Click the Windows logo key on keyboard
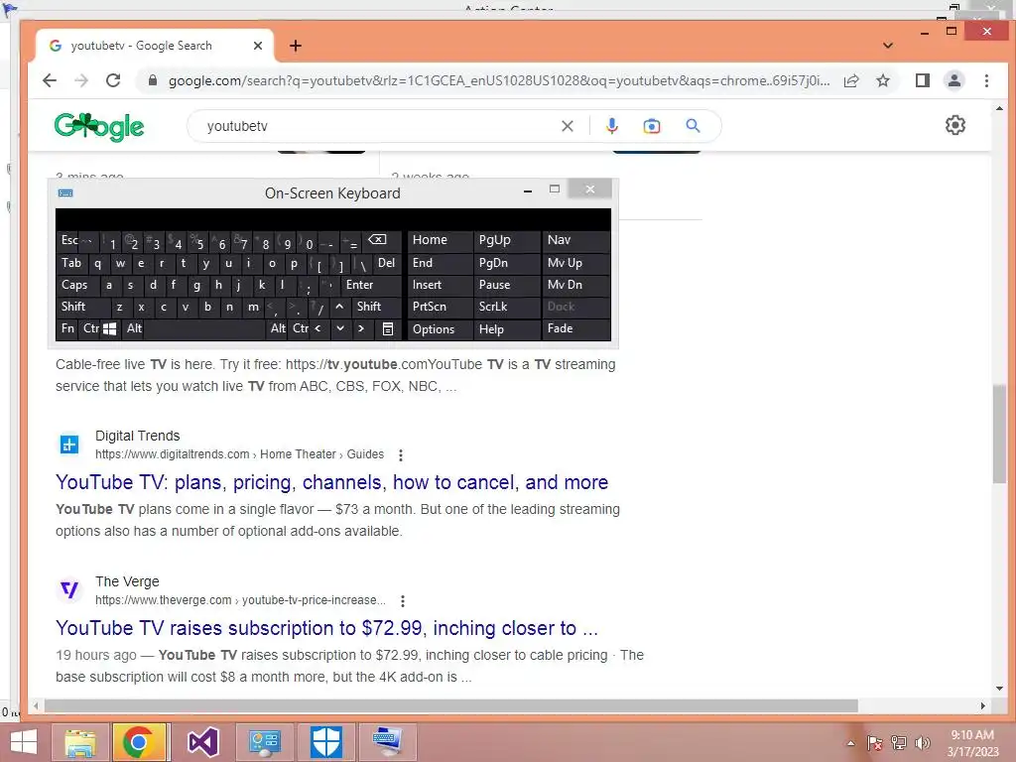This screenshot has width=1016, height=762. coord(109,328)
